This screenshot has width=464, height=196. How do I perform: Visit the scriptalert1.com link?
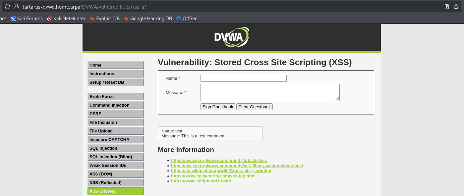point(201,181)
